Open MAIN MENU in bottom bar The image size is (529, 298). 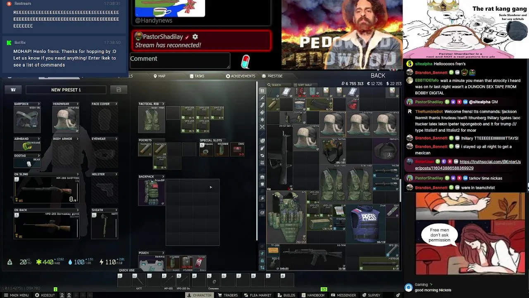(x=17, y=295)
